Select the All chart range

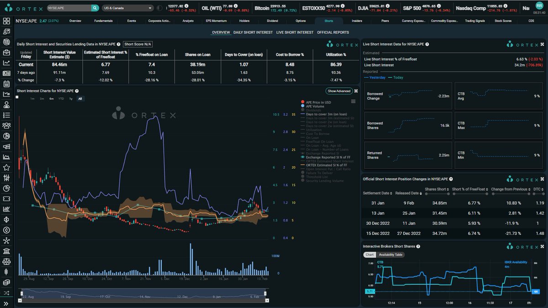(x=80, y=99)
